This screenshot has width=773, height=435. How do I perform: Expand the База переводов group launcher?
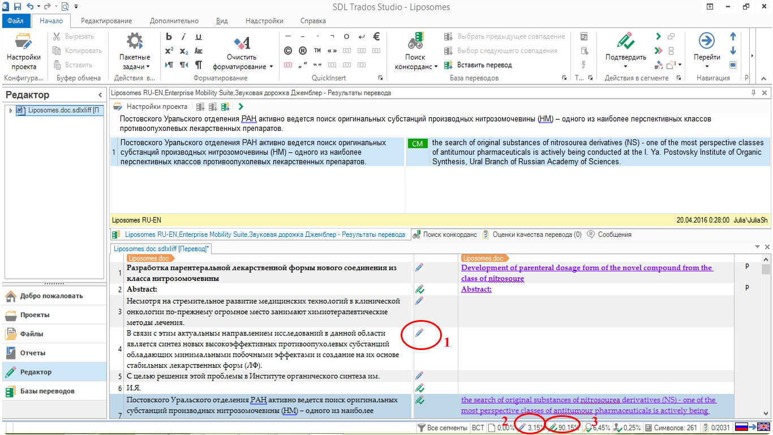click(564, 78)
